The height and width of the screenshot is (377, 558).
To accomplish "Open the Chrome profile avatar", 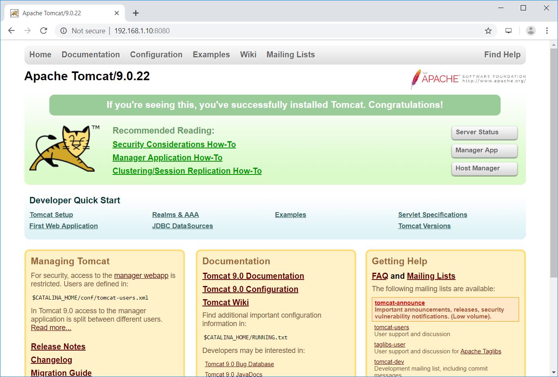I will (x=531, y=30).
